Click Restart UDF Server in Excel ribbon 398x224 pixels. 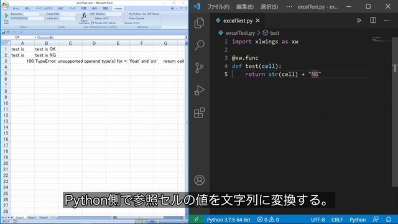click(x=103, y=23)
